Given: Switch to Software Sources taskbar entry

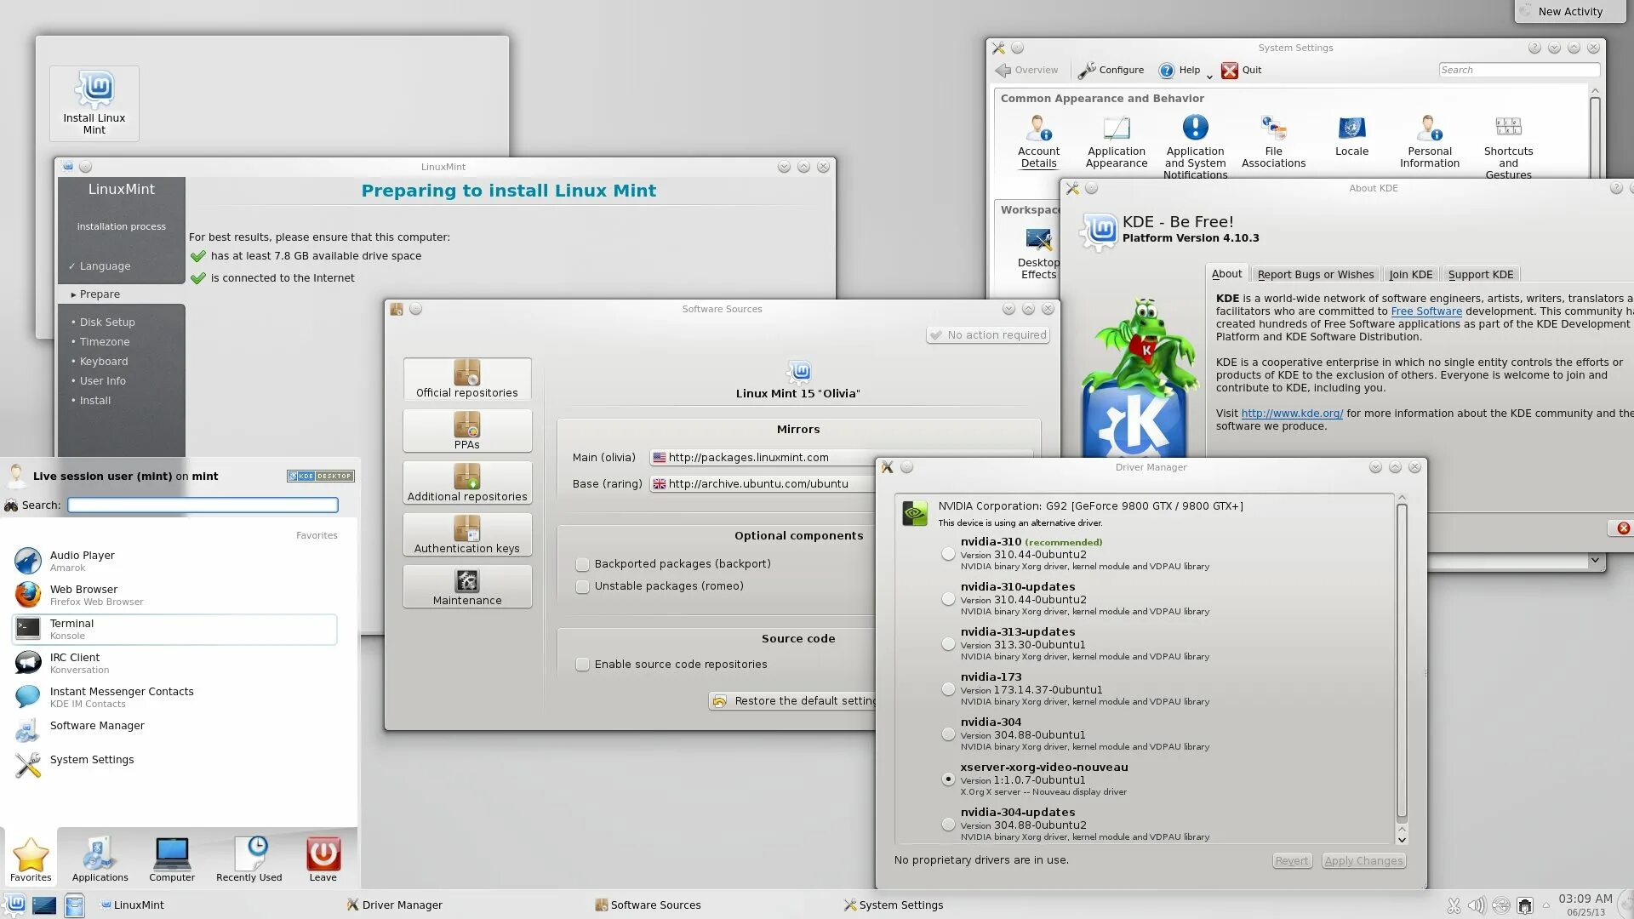Looking at the screenshot, I should point(648,905).
